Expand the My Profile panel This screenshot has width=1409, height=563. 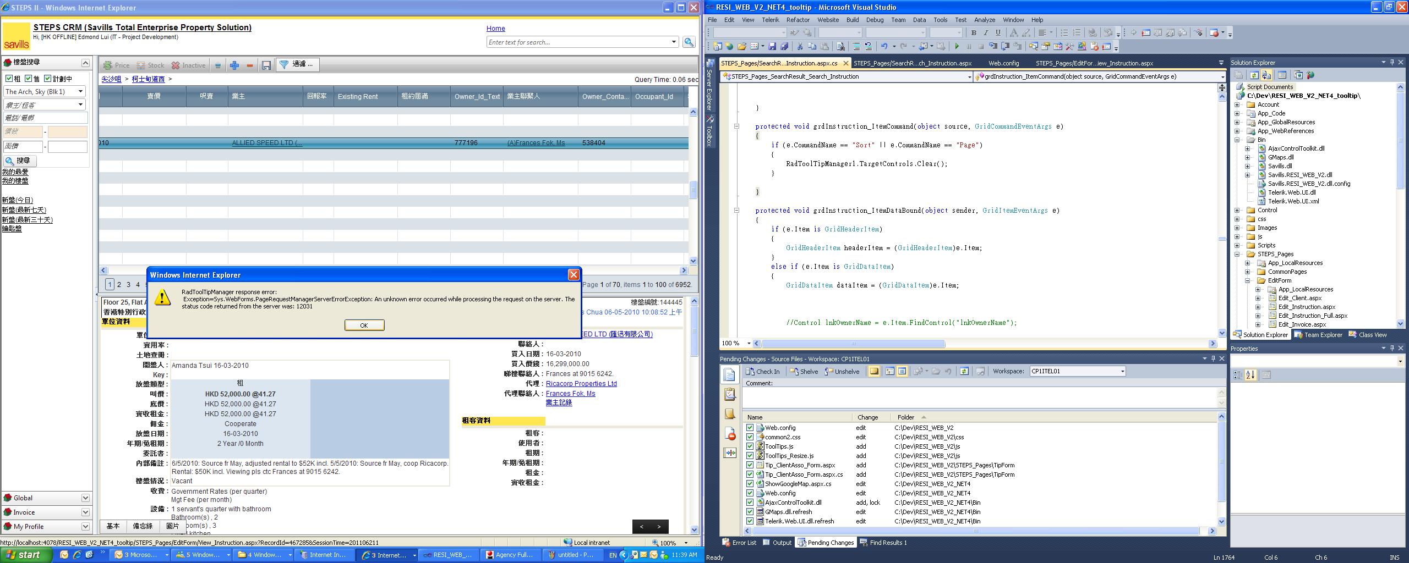[x=85, y=527]
